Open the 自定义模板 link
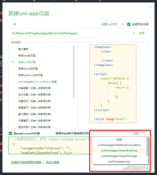157x175 pixels. click(x=52, y=162)
